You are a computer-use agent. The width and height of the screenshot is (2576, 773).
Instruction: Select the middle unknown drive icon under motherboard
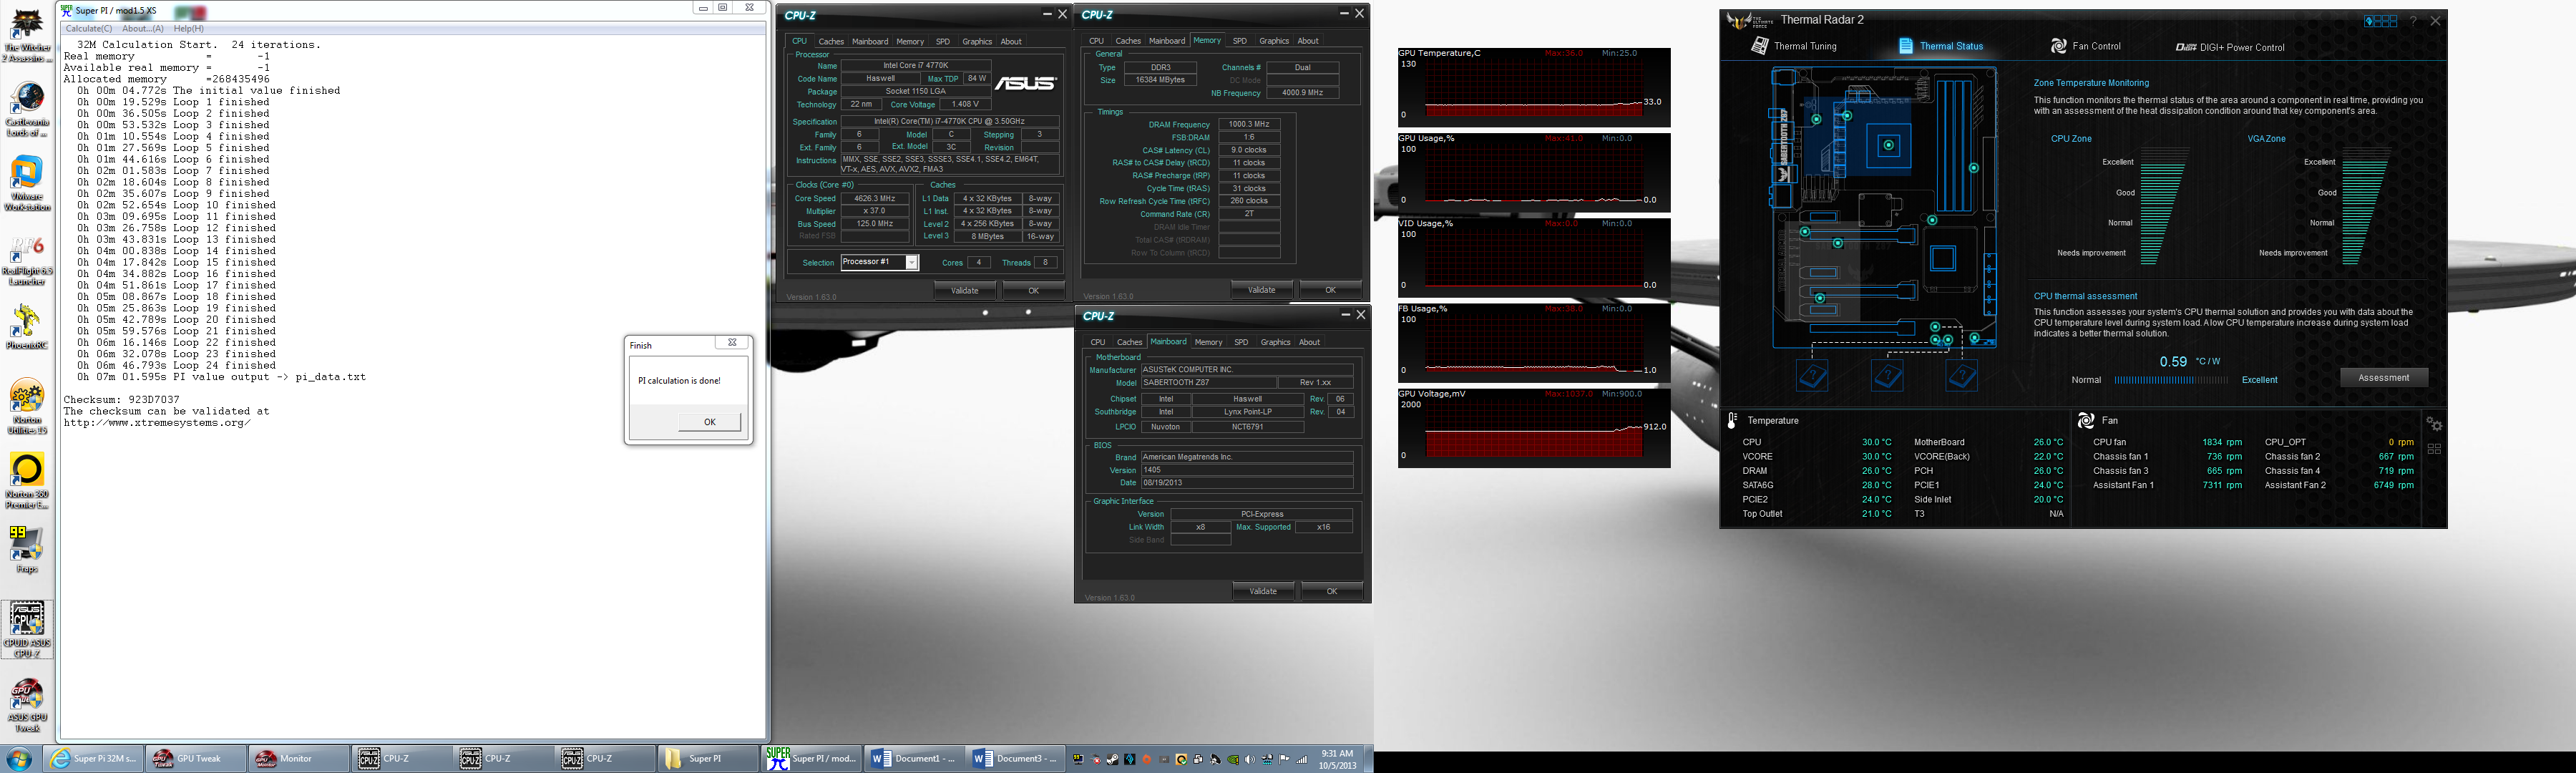point(1888,376)
